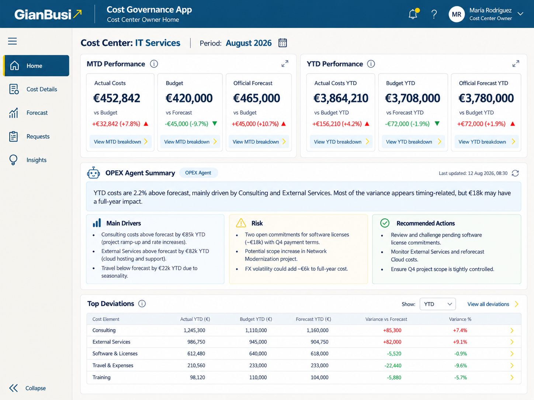
Task: Click the MR user avatar
Action: (x=457, y=14)
